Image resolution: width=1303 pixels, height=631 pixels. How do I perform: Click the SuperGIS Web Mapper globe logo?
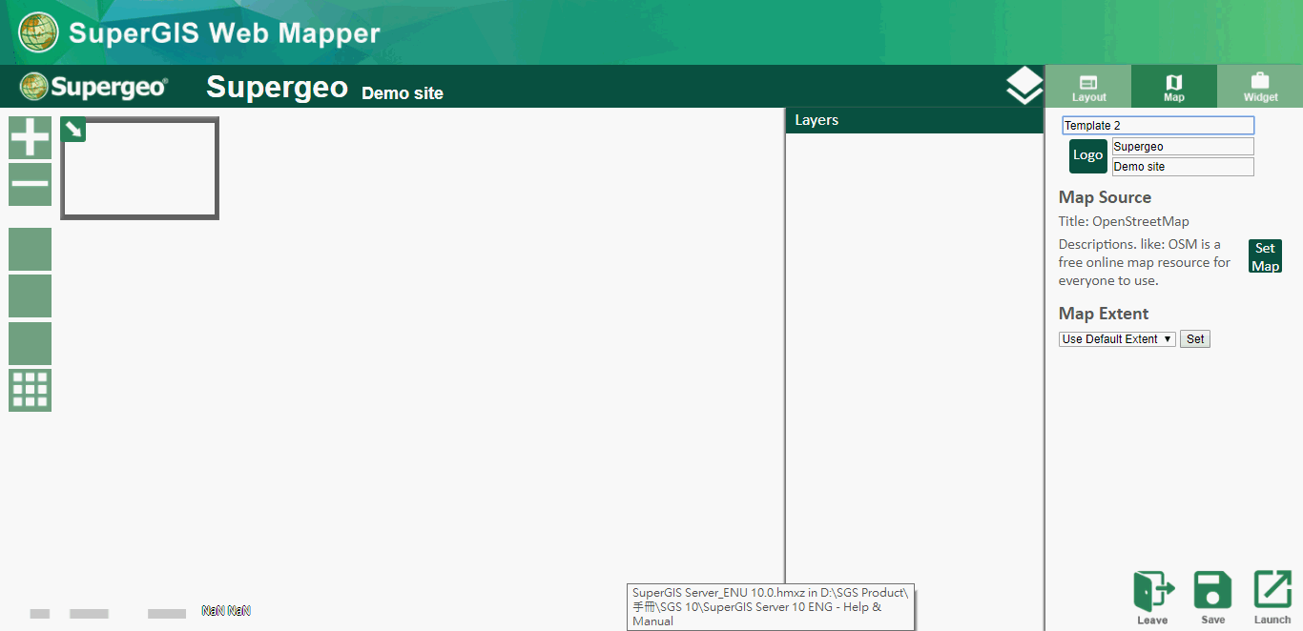coord(38,32)
